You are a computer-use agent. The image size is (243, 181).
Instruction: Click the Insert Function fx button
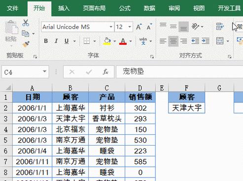(105, 72)
